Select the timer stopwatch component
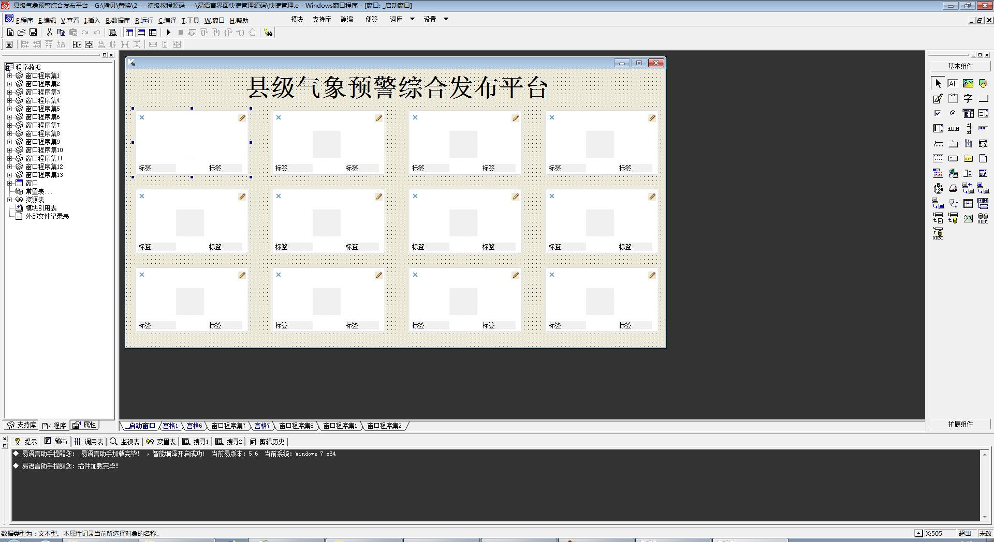This screenshot has height=542, width=994. (x=938, y=188)
